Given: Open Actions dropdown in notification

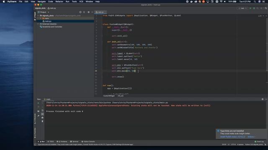Looking at the screenshot, I should click(x=251, y=137).
